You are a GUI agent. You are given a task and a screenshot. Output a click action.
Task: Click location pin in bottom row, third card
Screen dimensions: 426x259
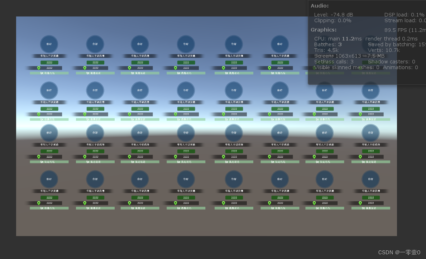tap(130, 203)
